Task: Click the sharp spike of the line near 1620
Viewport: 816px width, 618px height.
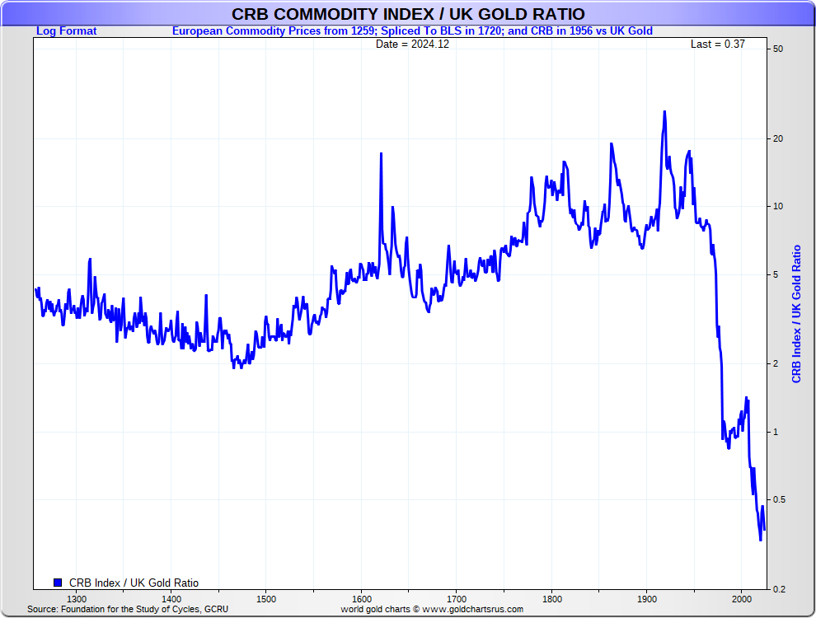Action: pyautogui.click(x=381, y=154)
